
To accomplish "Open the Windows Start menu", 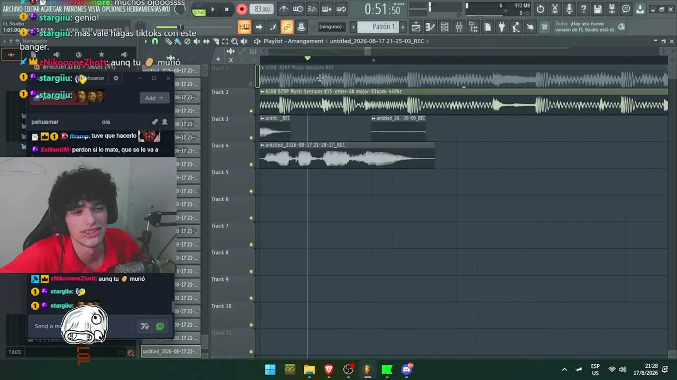I will pos(270,369).
